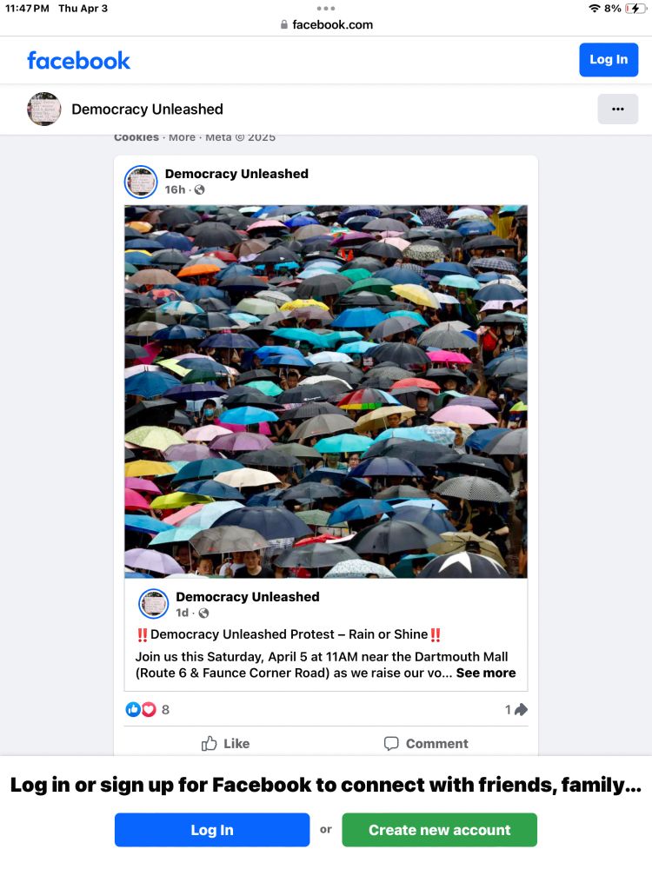Click Create new account button
652x869 pixels.
coord(440,830)
